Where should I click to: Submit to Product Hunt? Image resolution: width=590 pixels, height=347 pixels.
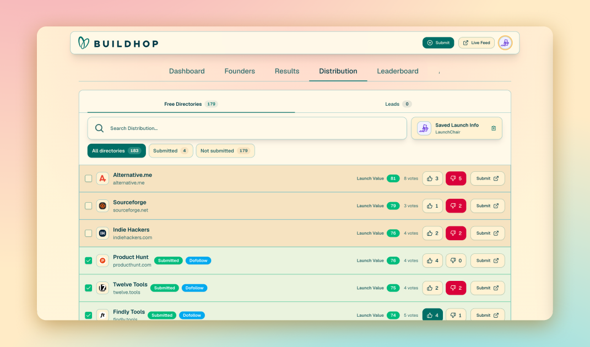coord(488,261)
